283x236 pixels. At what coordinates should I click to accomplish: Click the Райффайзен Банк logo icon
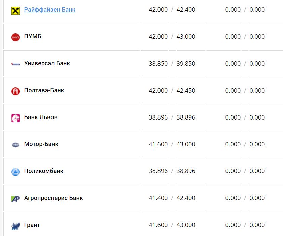pos(15,10)
